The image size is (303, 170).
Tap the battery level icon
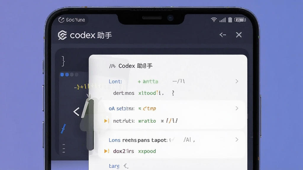(x=230, y=20)
